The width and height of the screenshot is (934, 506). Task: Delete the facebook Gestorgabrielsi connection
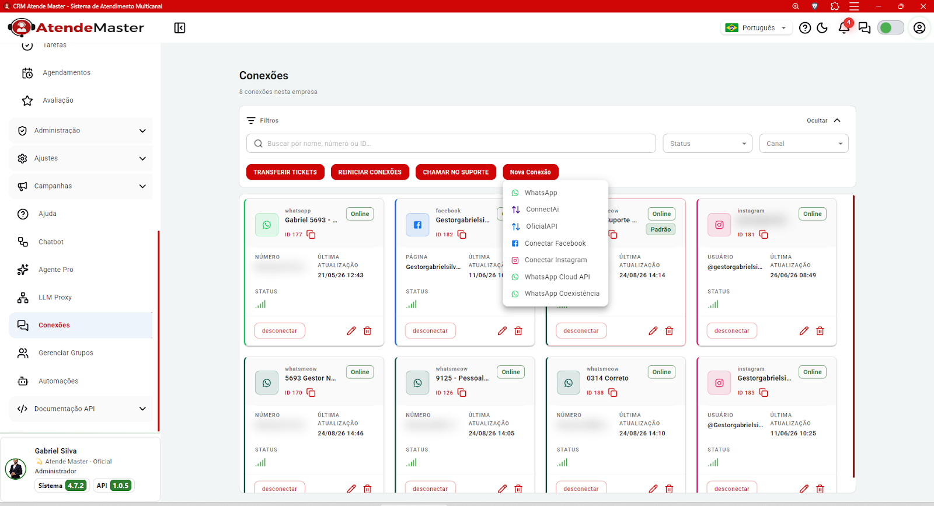pos(518,331)
